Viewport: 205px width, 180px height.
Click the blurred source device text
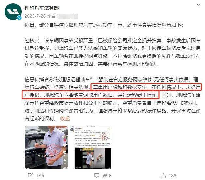(x=68, y=16)
